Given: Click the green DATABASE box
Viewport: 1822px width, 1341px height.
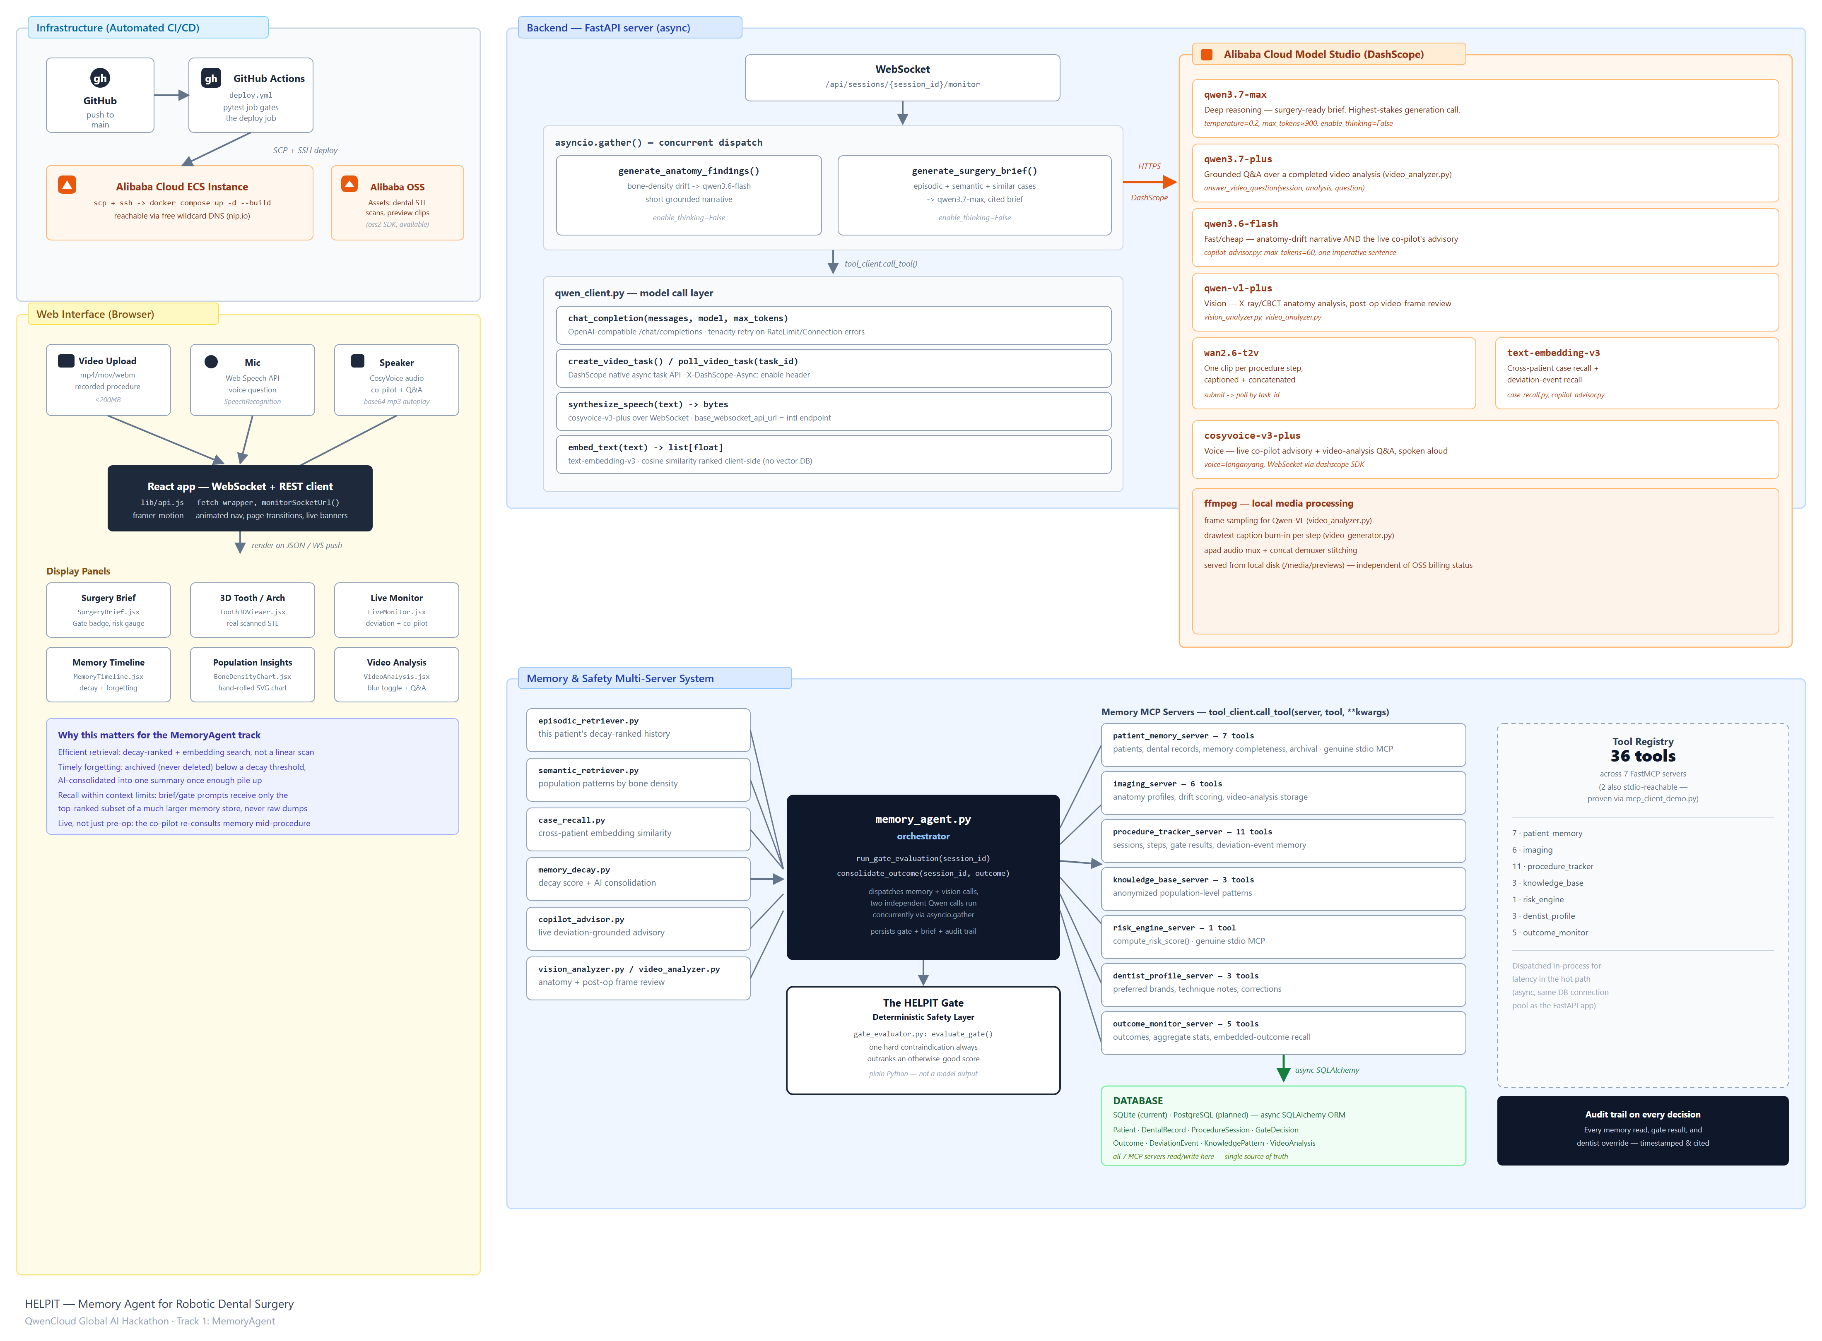Looking at the screenshot, I should [x=1283, y=1126].
